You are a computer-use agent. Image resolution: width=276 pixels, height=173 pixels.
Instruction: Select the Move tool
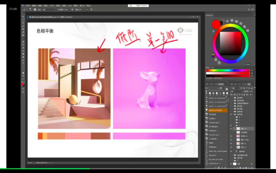coord(23,17)
